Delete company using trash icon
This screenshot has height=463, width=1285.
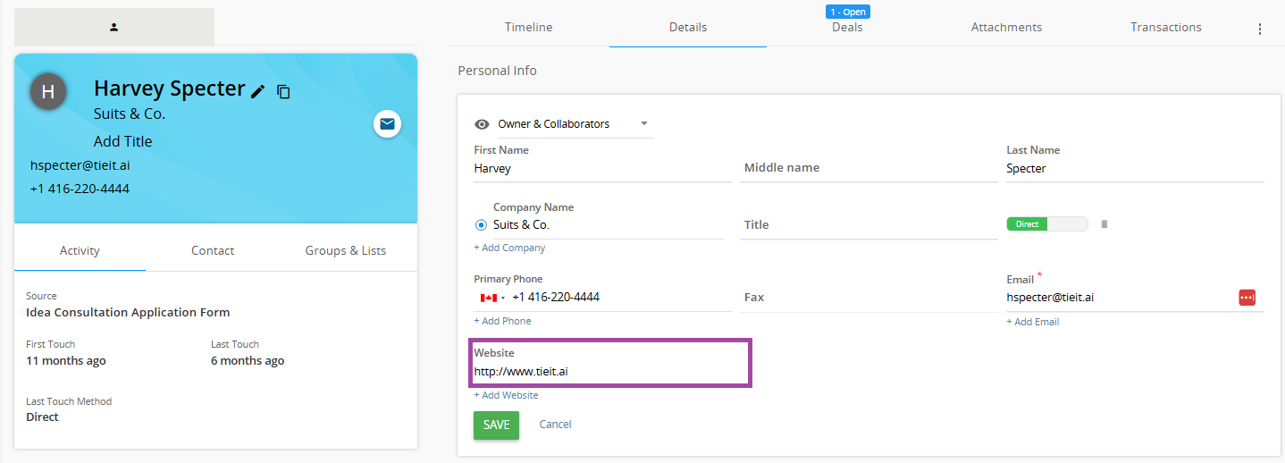pyautogui.click(x=1104, y=224)
